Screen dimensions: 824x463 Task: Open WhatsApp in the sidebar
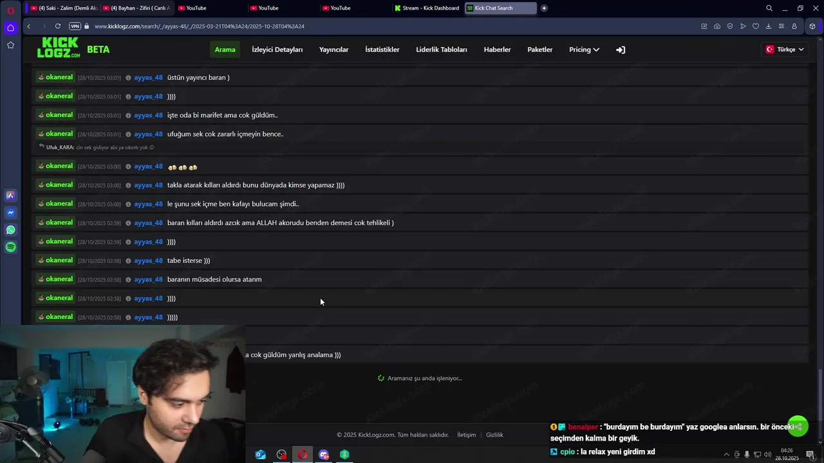[10, 230]
